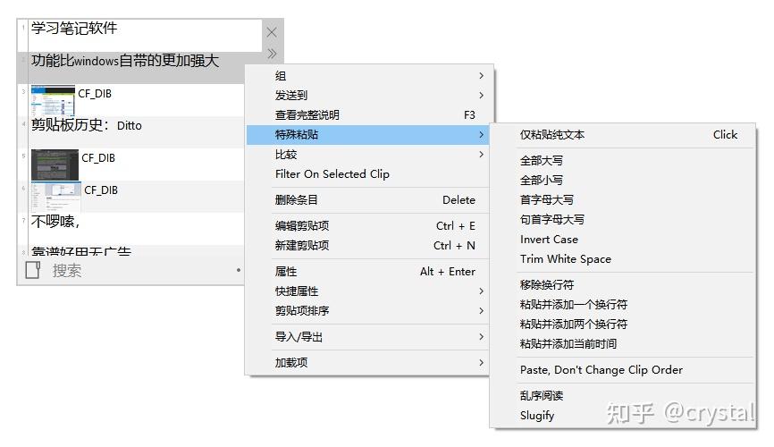This screenshot has width=774, height=447.
Task: Click the double-chevron expand icon in Ditto
Action: [272, 54]
